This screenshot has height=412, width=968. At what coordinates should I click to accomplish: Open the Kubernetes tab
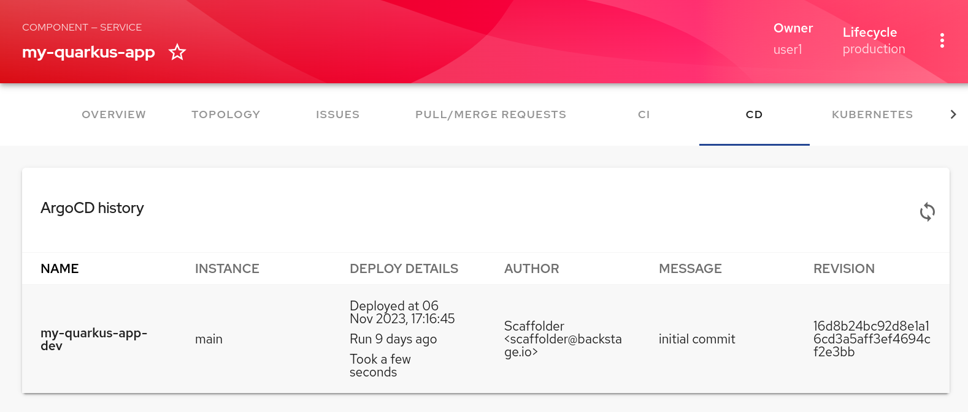[x=872, y=114]
